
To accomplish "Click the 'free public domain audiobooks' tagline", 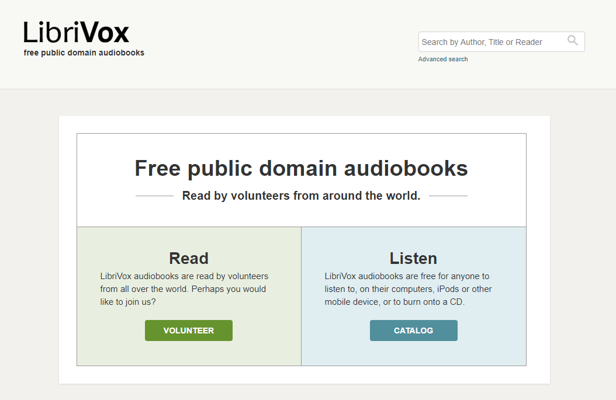I will (84, 53).
